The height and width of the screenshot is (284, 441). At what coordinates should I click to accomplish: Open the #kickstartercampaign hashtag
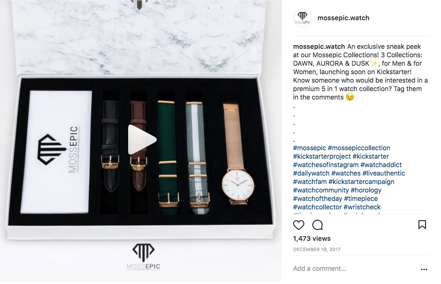[x=362, y=182]
